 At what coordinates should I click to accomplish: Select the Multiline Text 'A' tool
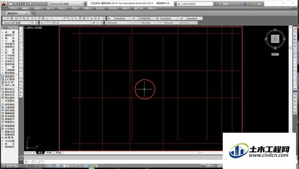[x=21, y=92]
